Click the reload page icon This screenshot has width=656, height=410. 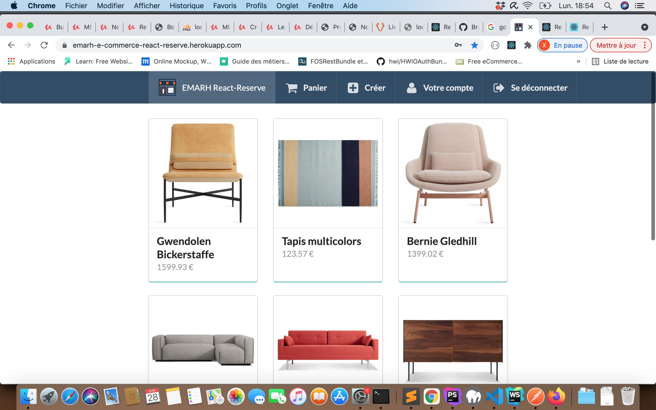(44, 45)
